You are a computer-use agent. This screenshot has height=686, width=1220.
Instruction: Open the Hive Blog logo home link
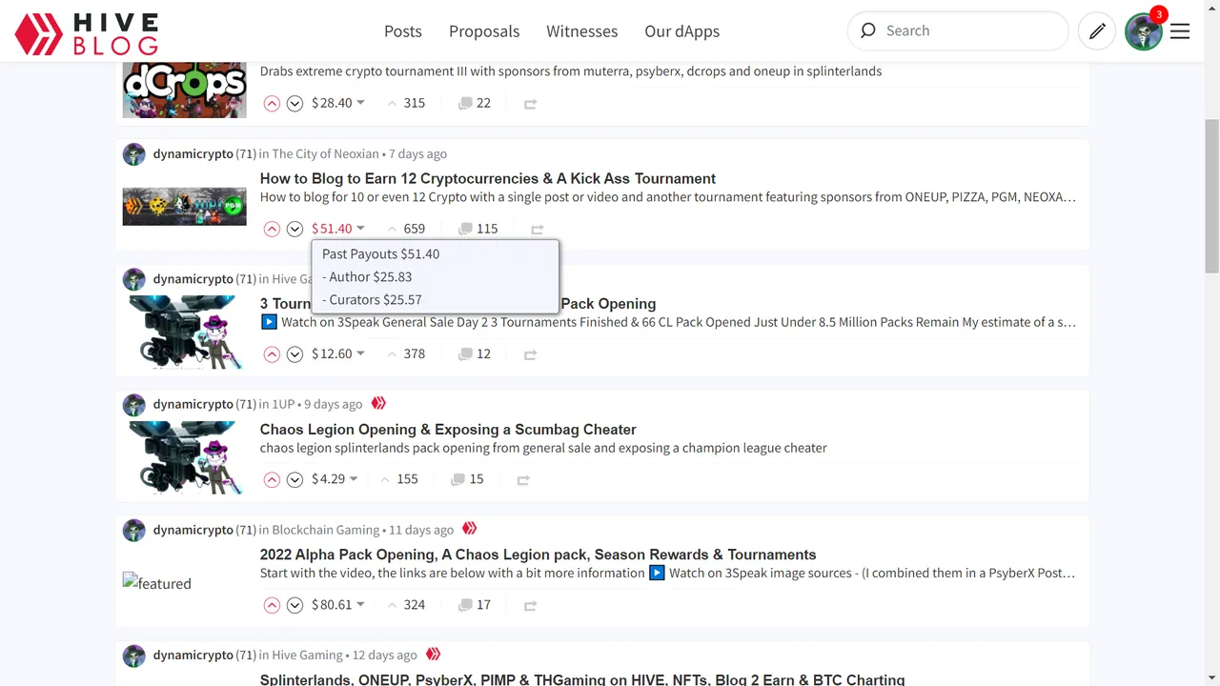pos(87,34)
